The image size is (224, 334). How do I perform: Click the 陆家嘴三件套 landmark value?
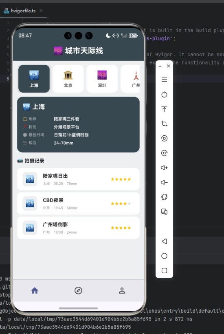click(x=66, y=119)
